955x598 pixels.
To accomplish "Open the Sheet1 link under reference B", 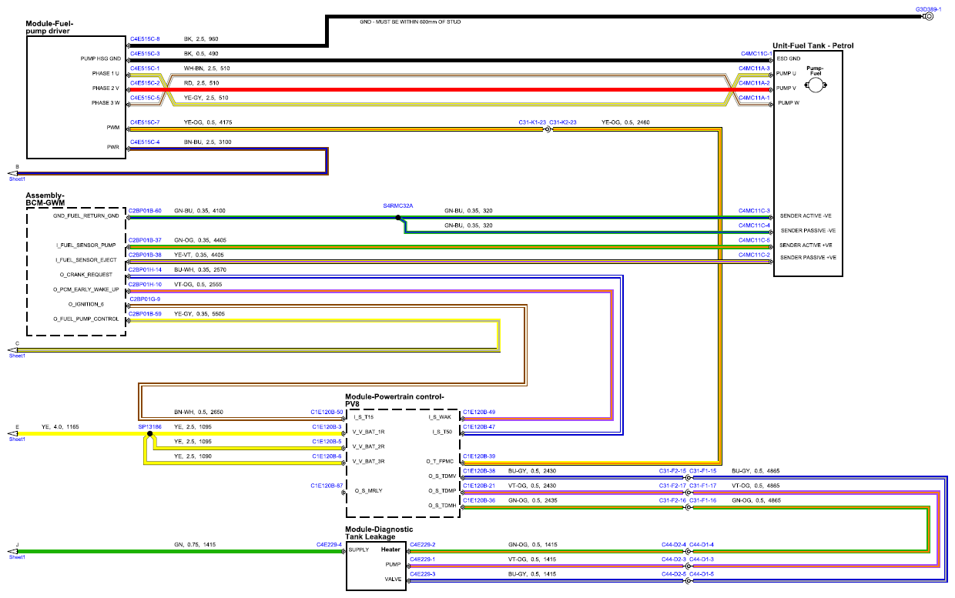I will pyautogui.click(x=17, y=179).
